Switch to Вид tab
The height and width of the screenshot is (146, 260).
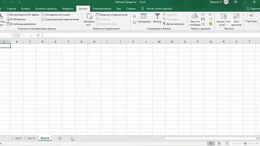[x=119, y=9]
